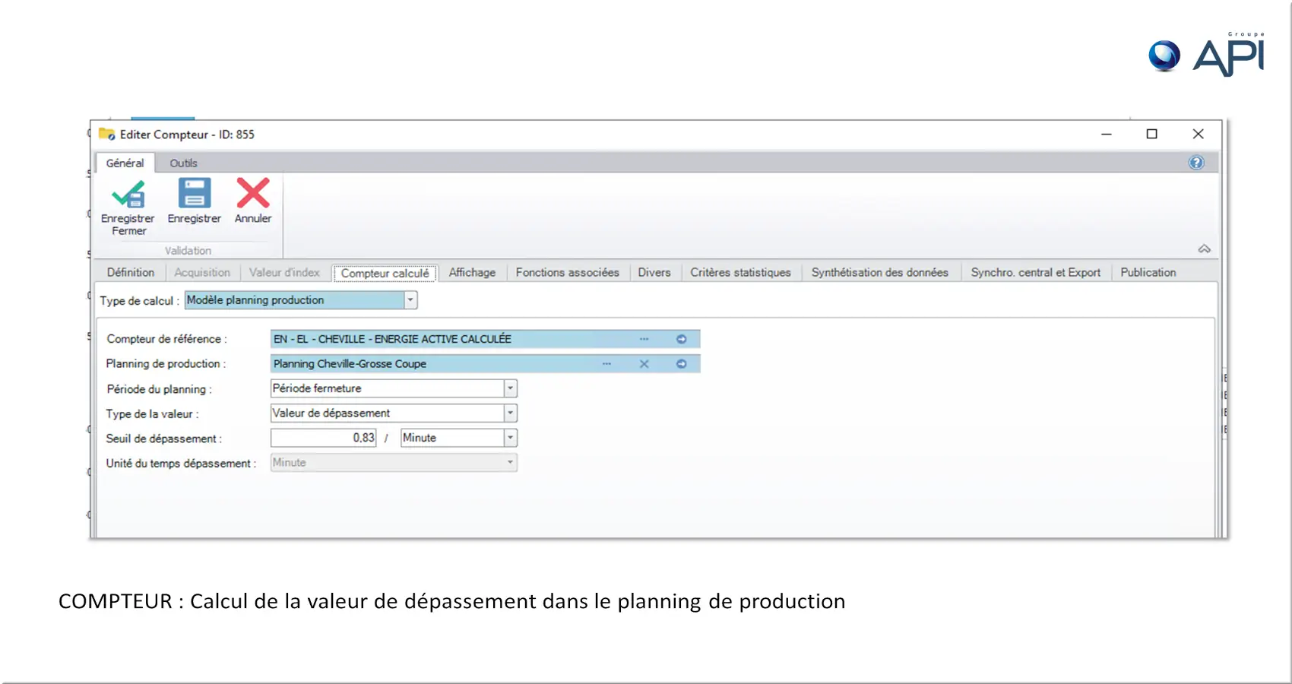
Task: Open the Critères statistiques tab
Action: point(740,272)
